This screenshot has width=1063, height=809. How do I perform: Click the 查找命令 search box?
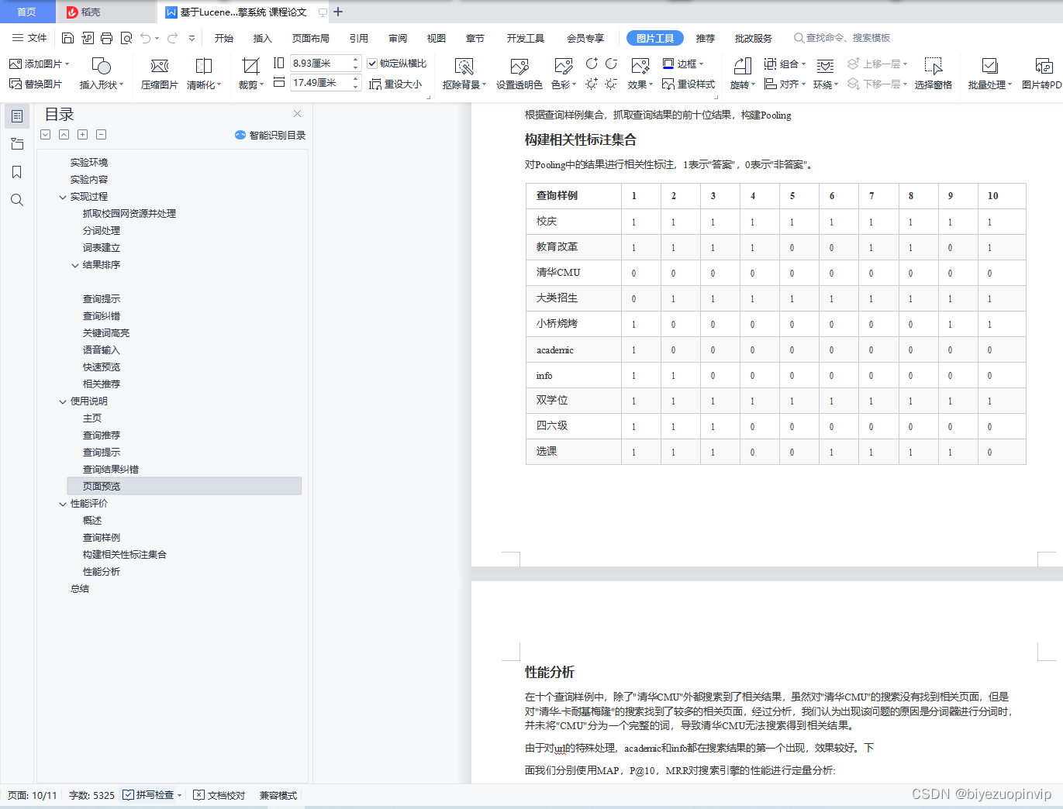click(x=843, y=38)
